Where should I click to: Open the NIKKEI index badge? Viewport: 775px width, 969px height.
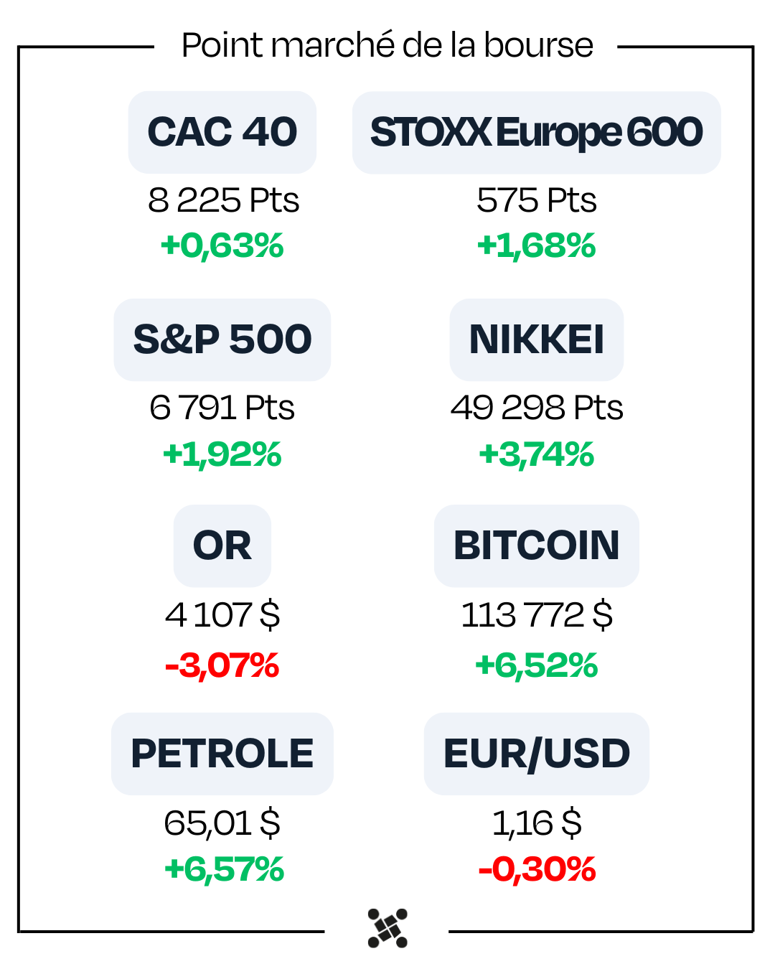(x=536, y=340)
